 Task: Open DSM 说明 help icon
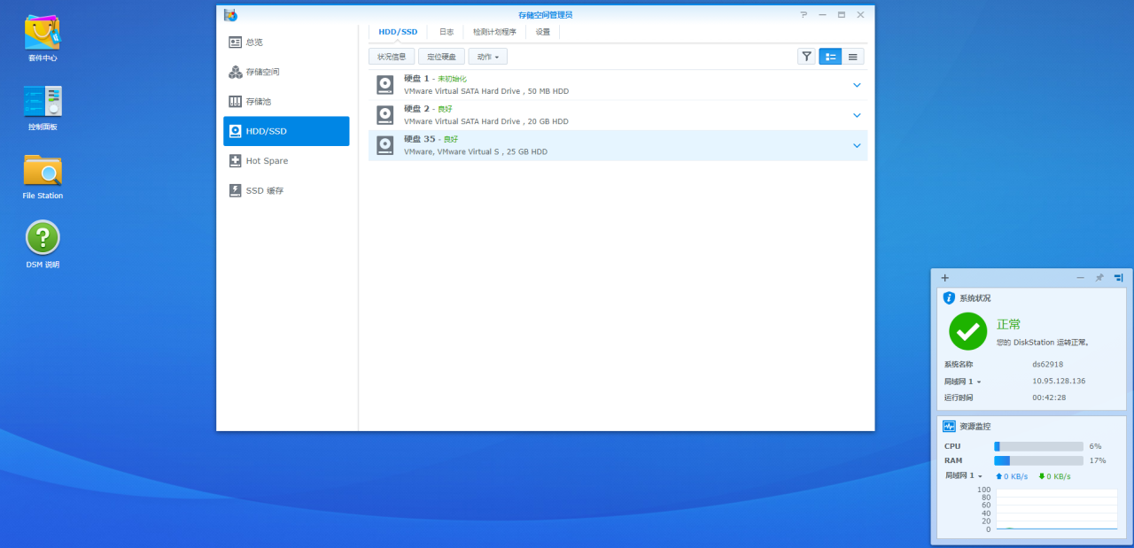click(x=43, y=238)
